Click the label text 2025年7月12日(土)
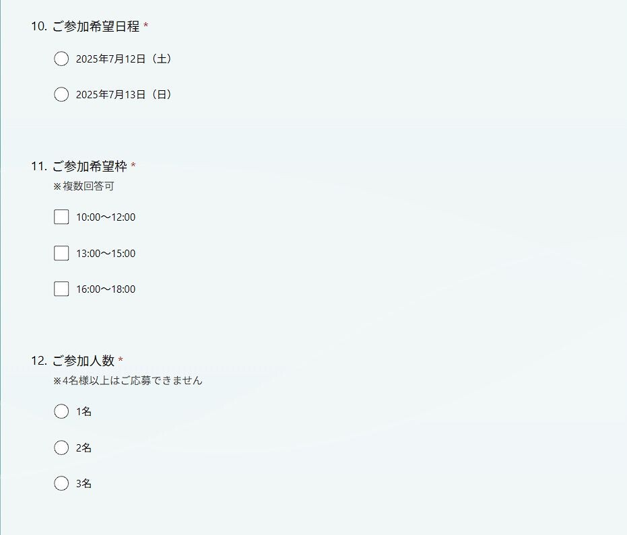The width and height of the screenshot is (627, 535). [124, 59]
